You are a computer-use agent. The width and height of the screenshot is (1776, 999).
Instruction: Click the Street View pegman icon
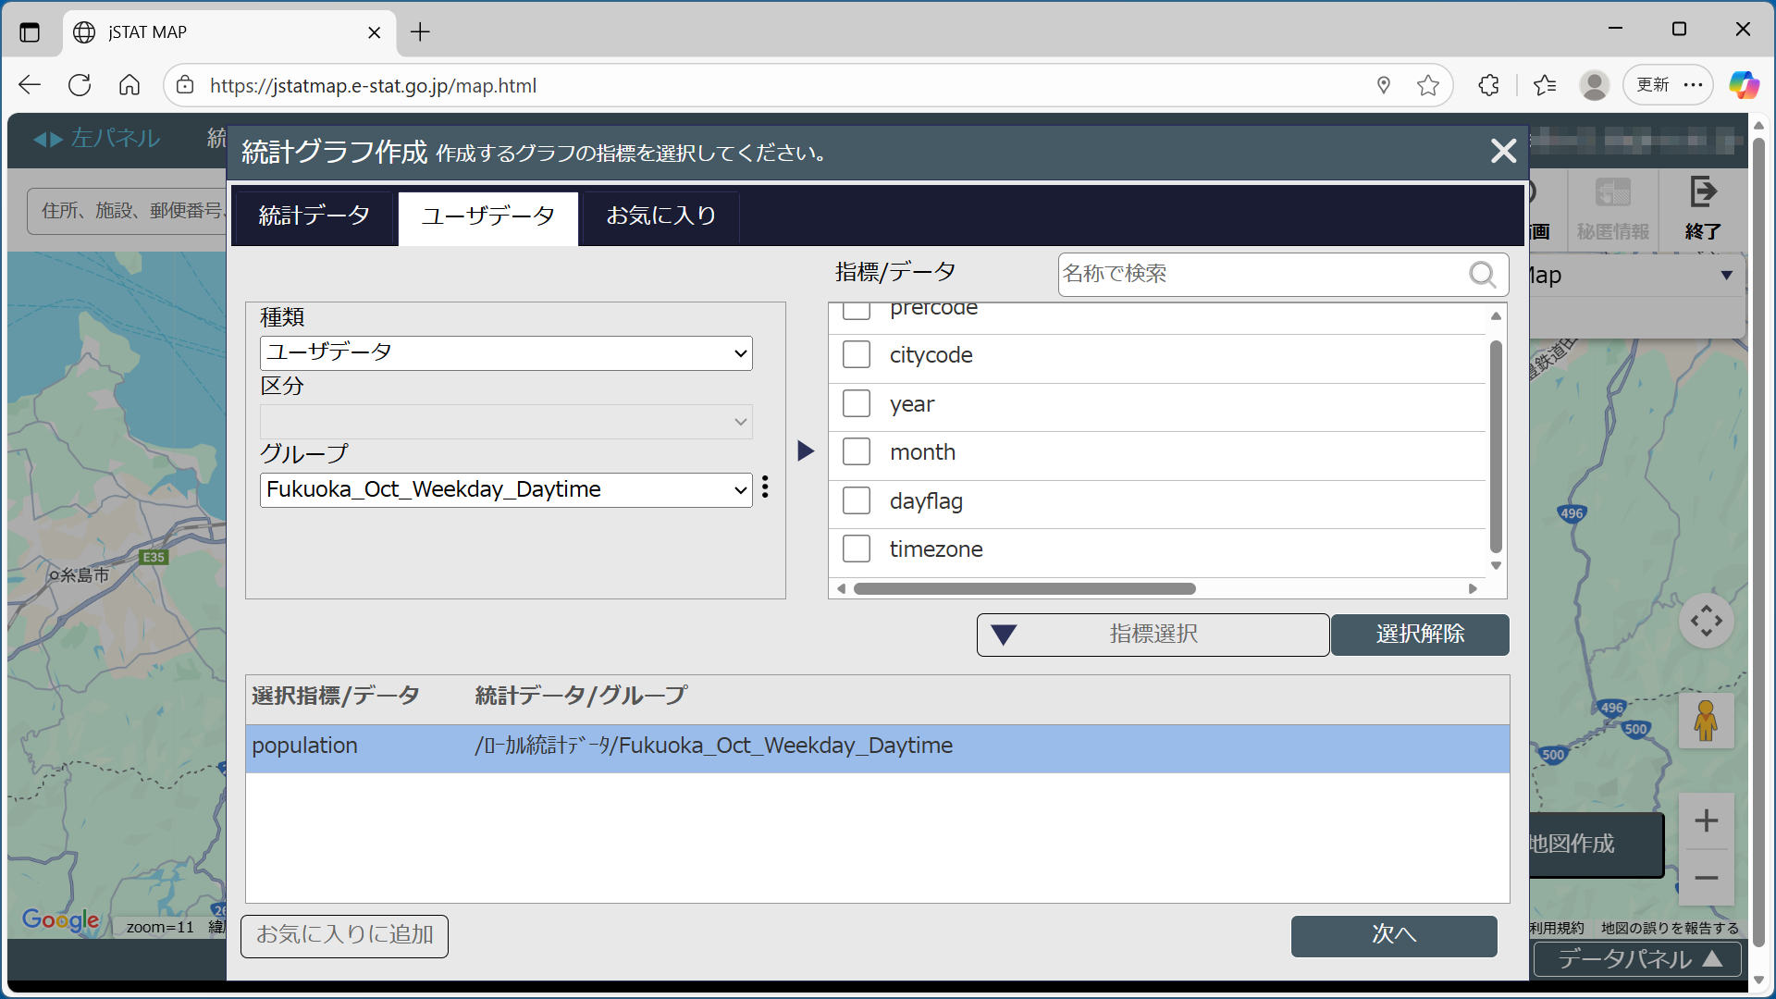coord(1706,721)
